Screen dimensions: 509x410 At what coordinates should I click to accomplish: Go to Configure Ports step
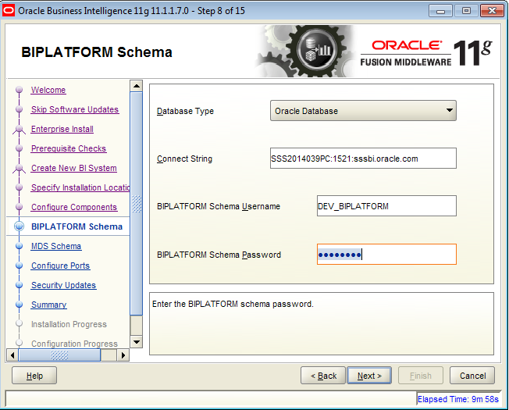point(61,266)
